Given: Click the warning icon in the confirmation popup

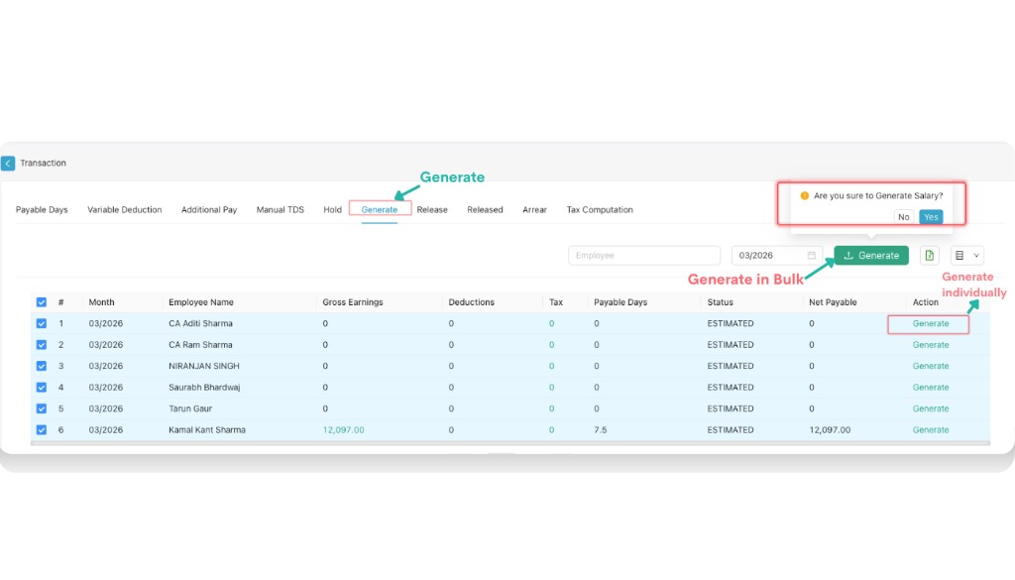Looking at the screenshot, I should pyautogui.click(x=805, y=196).
